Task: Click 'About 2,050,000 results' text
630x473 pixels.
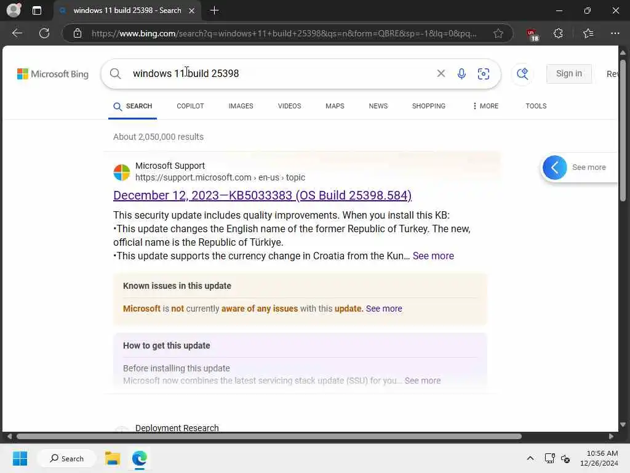Action: [x=158, y=137]
